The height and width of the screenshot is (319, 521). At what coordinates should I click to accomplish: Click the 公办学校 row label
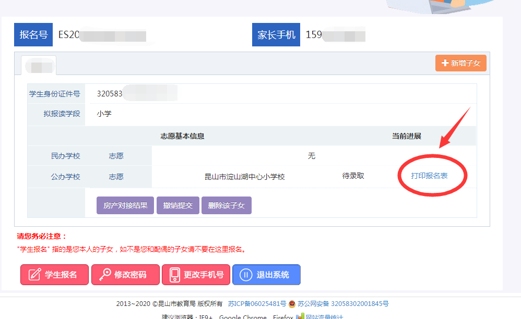point(65,177)
